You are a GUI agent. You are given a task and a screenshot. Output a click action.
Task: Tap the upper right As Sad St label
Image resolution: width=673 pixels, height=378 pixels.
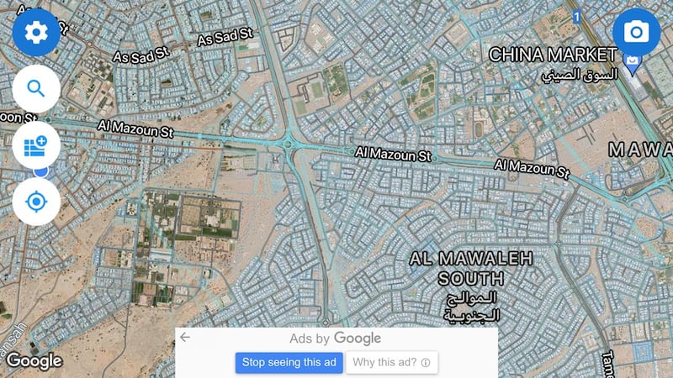[x=225, y=36]
